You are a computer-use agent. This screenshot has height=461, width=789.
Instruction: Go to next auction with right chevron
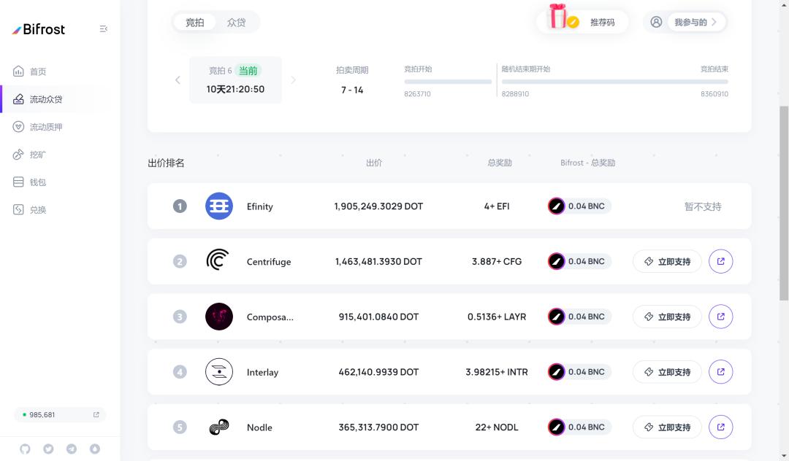(294, 80)
